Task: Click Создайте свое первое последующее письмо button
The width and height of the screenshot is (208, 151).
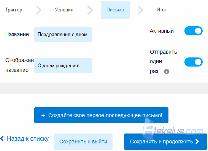Action: [x=102, y=115]
